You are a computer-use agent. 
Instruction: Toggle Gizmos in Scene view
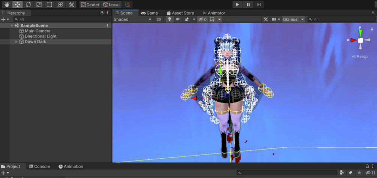tap(290, 19)
